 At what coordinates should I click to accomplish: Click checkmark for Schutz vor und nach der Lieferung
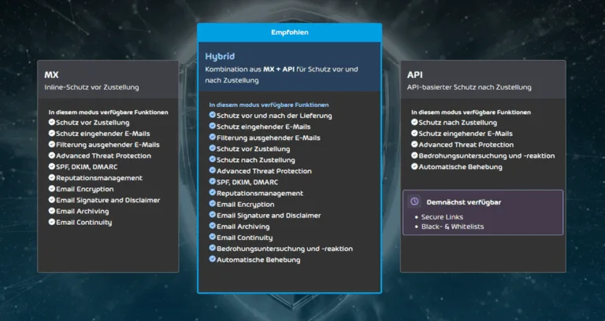tap(213, 116)
